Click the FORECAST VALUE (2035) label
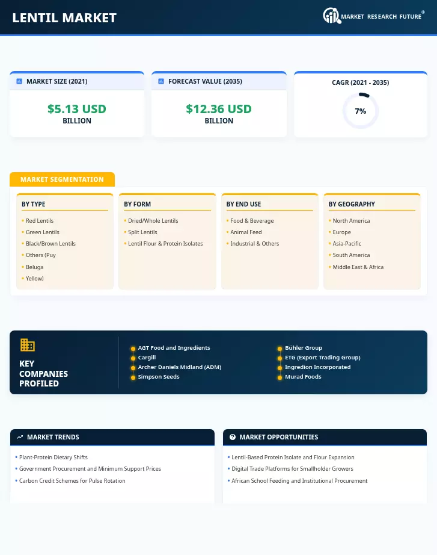 [205, 81]
